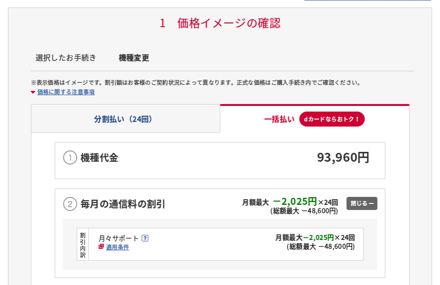Screen dimensions: 440x285
Task: Click the 月々サポート label
Action: tap(118, 238)
